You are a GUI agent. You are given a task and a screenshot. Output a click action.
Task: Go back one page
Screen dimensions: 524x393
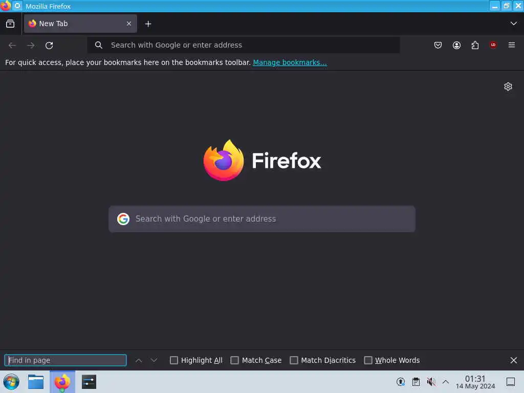click(x=12, y=45)
